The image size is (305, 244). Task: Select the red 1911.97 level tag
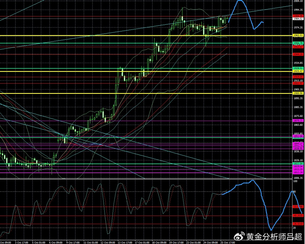click(x=298, y=83)
